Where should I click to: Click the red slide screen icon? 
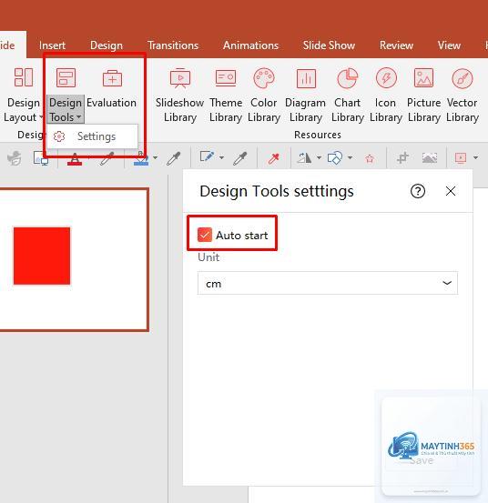[x=461, y=158]
